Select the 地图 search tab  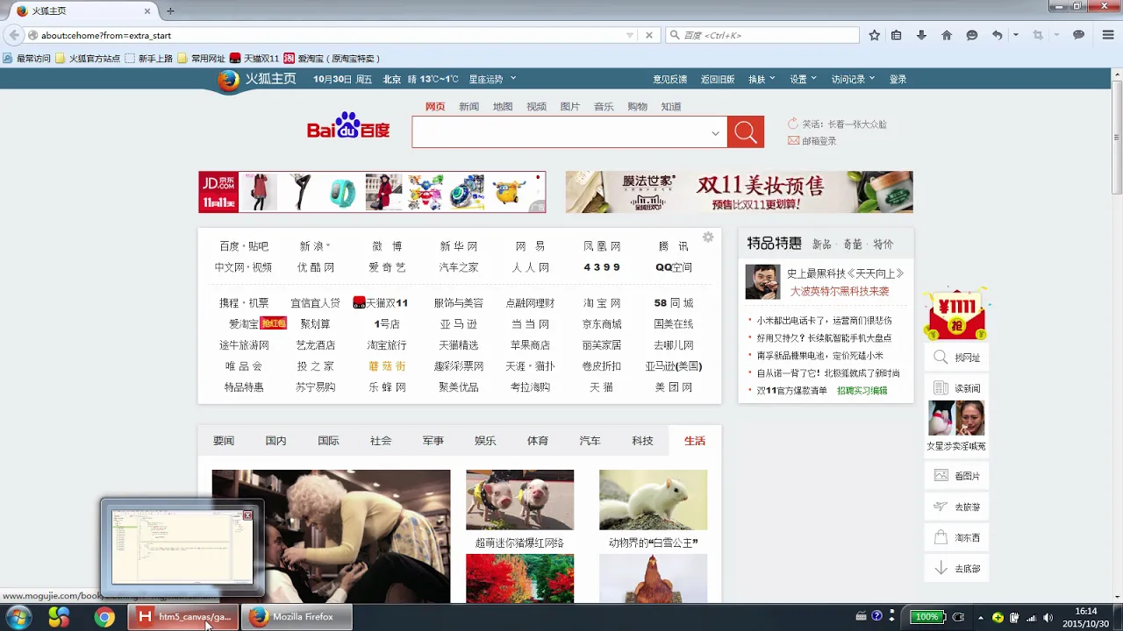[x=503, y=106]
